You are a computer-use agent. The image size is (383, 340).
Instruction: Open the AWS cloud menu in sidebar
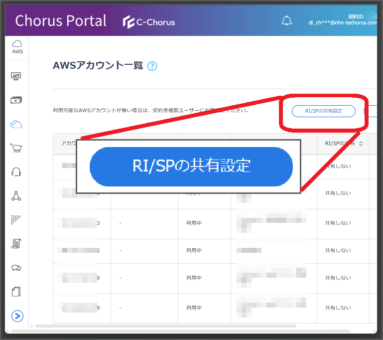(17, 47)
